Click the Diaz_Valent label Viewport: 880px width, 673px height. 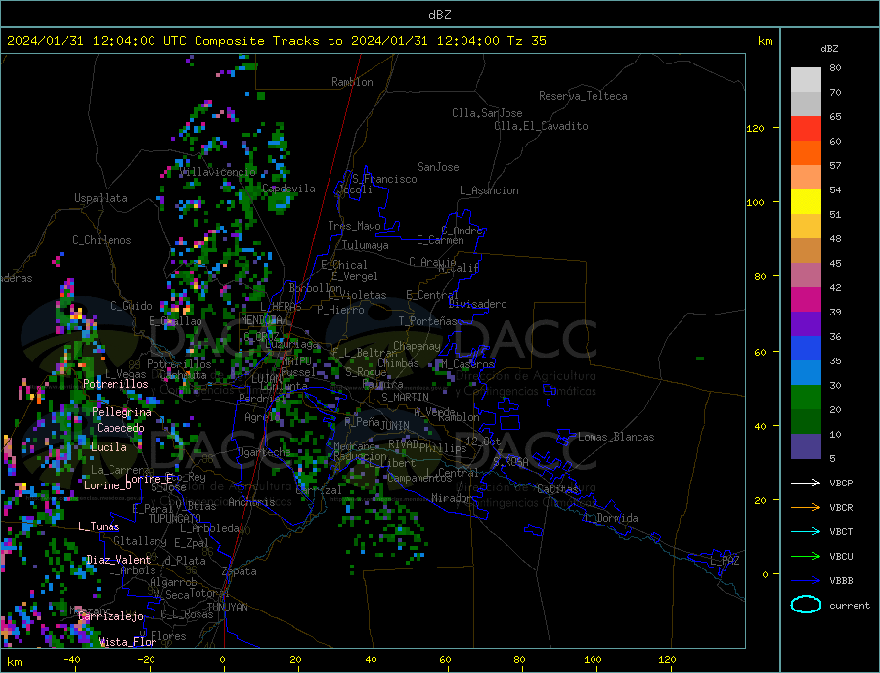118,560
